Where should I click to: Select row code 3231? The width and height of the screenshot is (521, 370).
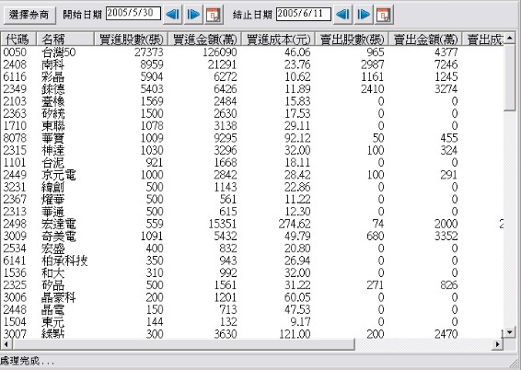pyautogui.click(x=15, y=188)
